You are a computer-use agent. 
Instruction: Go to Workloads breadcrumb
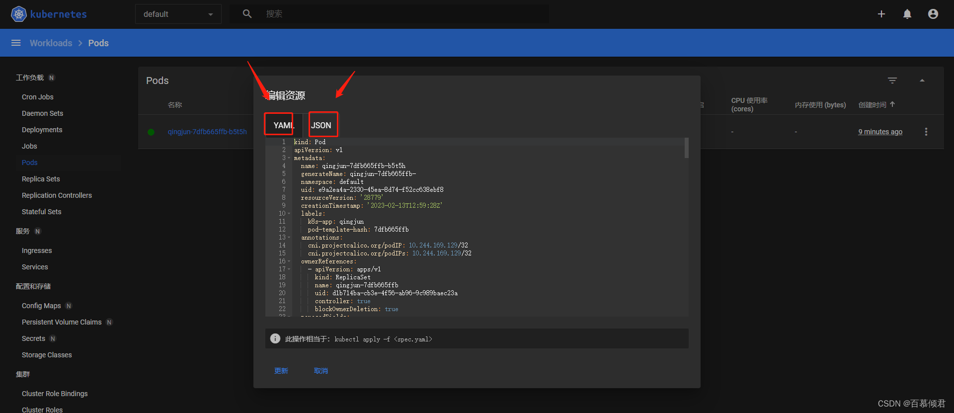pyautogui.click(x=51, y=43)
